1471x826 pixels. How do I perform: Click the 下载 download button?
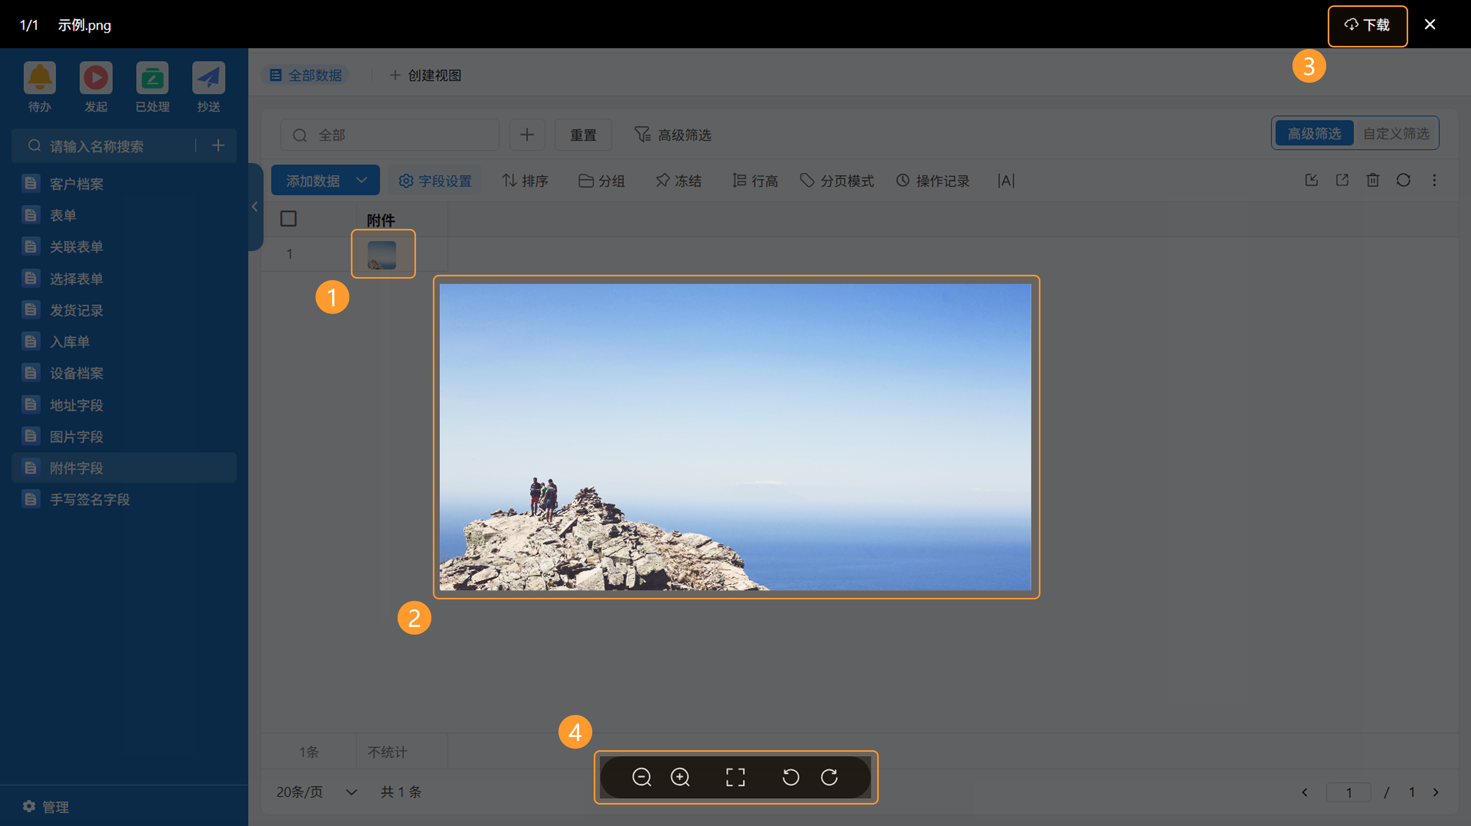click(x=1367, y=25)
